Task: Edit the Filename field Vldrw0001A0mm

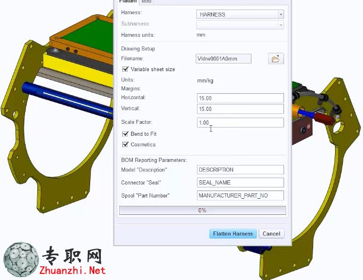Action: [224, 59]
